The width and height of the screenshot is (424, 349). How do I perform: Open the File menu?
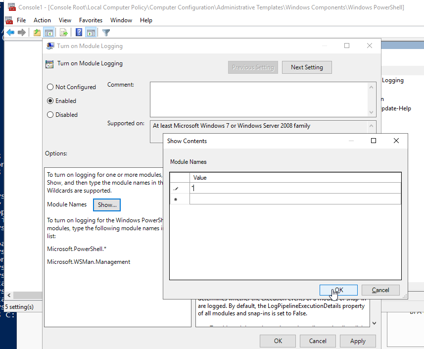tap(21, 20)
